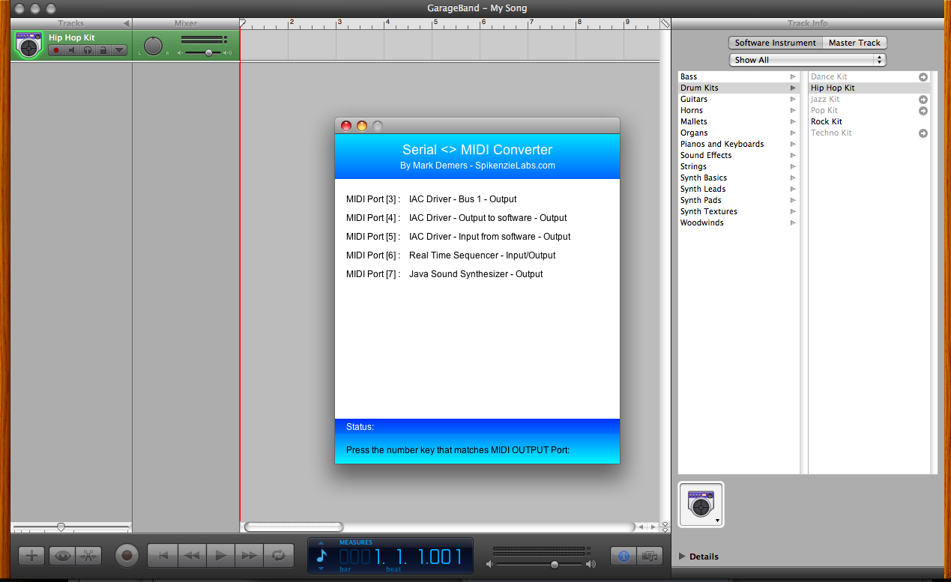Viewport: 951px width, 582px height.
Task: Add a new track with the plus button
Action: pos(31,556)
